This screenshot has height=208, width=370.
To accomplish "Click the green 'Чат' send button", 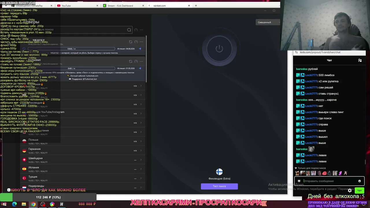I will tap(359, 190).
